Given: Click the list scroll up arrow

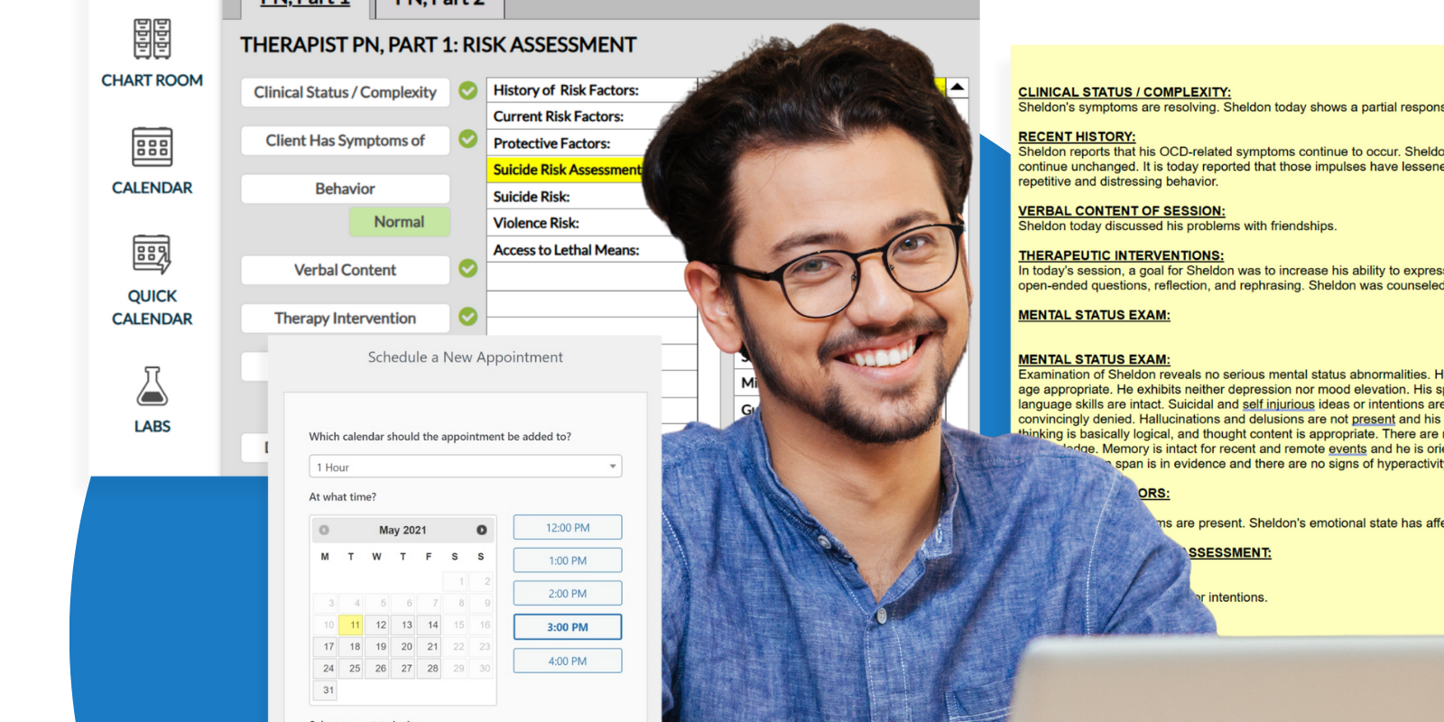Looking at the screenshot, I should click(958, 88).
